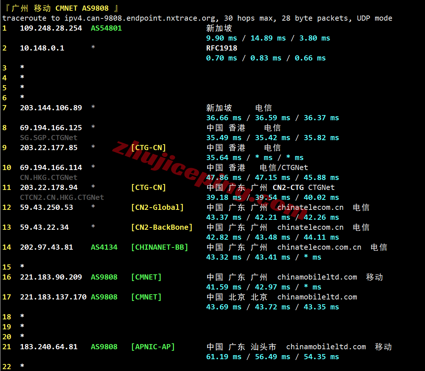Click the [APNIC-AP] tag on hop 21
425x371 pixels.
point(153,347)
